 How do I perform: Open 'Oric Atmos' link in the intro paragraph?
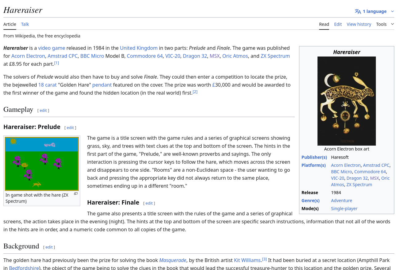pyautogui.click(x=235, y=56)
